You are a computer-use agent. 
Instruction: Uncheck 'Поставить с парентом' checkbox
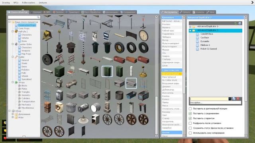[190, 118]
